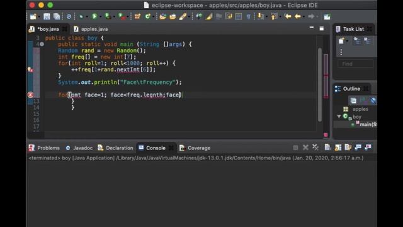Open the Task List view menu dots
The image size is (403, 227).
coord(341,52)
